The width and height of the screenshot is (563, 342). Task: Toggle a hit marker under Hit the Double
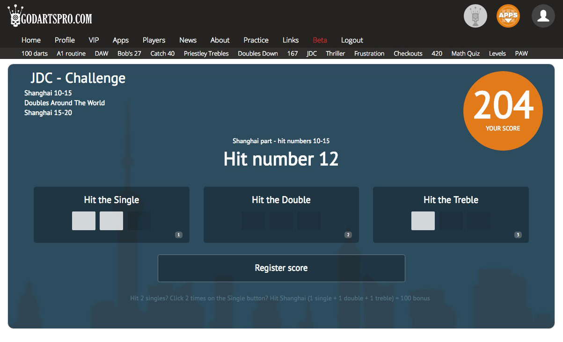pyautogui.click(x=253, y=220)
